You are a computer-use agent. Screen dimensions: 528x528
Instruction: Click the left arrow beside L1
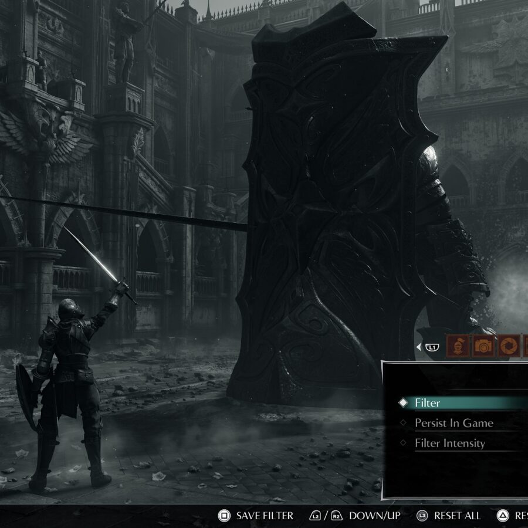coord(418,347)
